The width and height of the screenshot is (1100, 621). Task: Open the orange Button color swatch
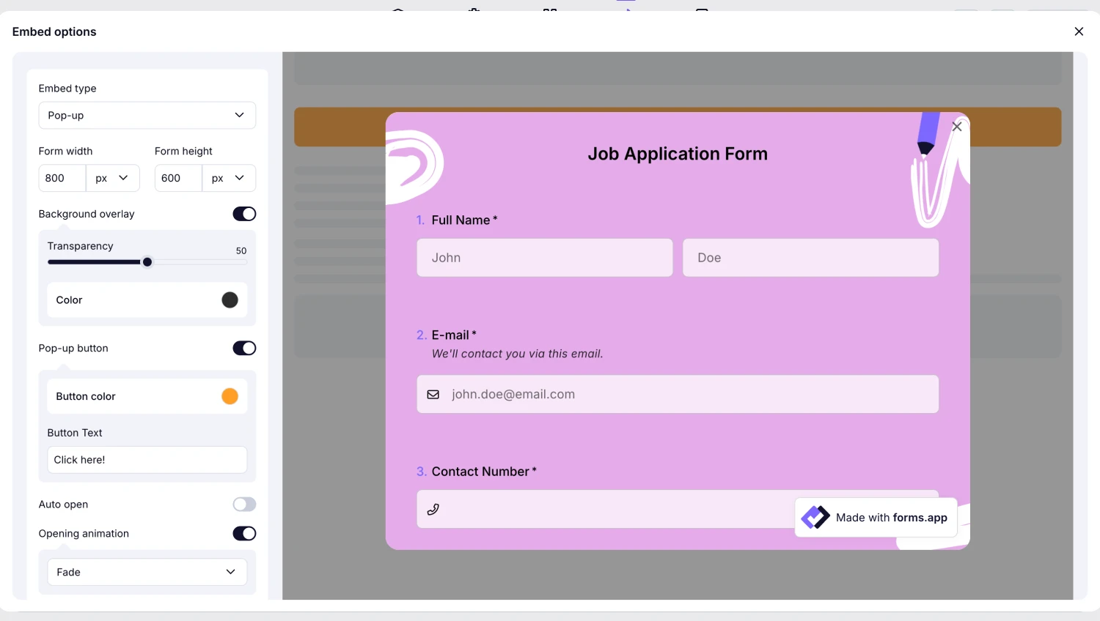230,396
